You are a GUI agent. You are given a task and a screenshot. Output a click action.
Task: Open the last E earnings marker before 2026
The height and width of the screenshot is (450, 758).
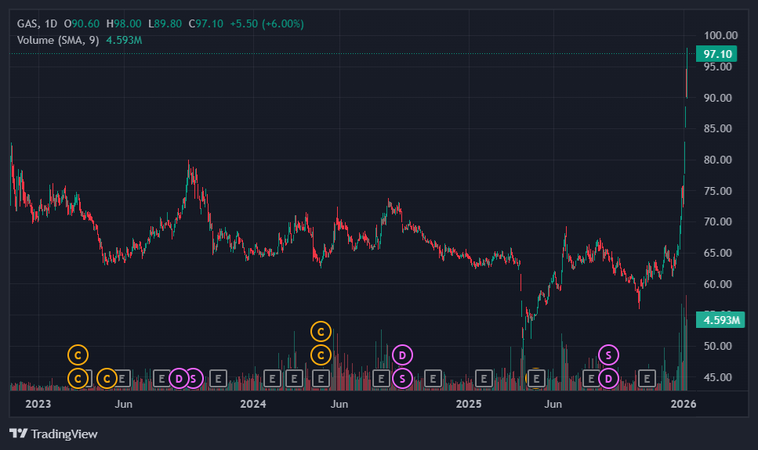click(647, 379)
